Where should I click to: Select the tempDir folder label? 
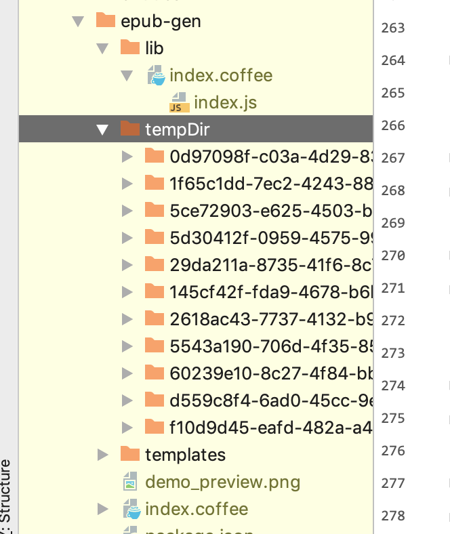point(177,129)
